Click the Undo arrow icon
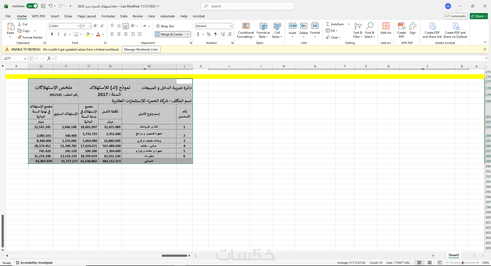This screenshot has width=491, height=266. (50, 6)
